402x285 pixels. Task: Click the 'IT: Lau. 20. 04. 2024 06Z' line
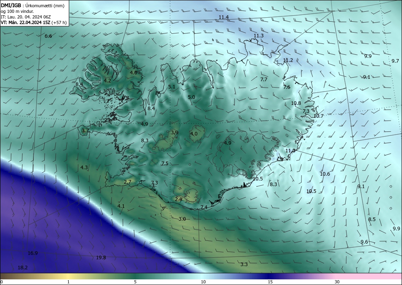click(26, 17)
